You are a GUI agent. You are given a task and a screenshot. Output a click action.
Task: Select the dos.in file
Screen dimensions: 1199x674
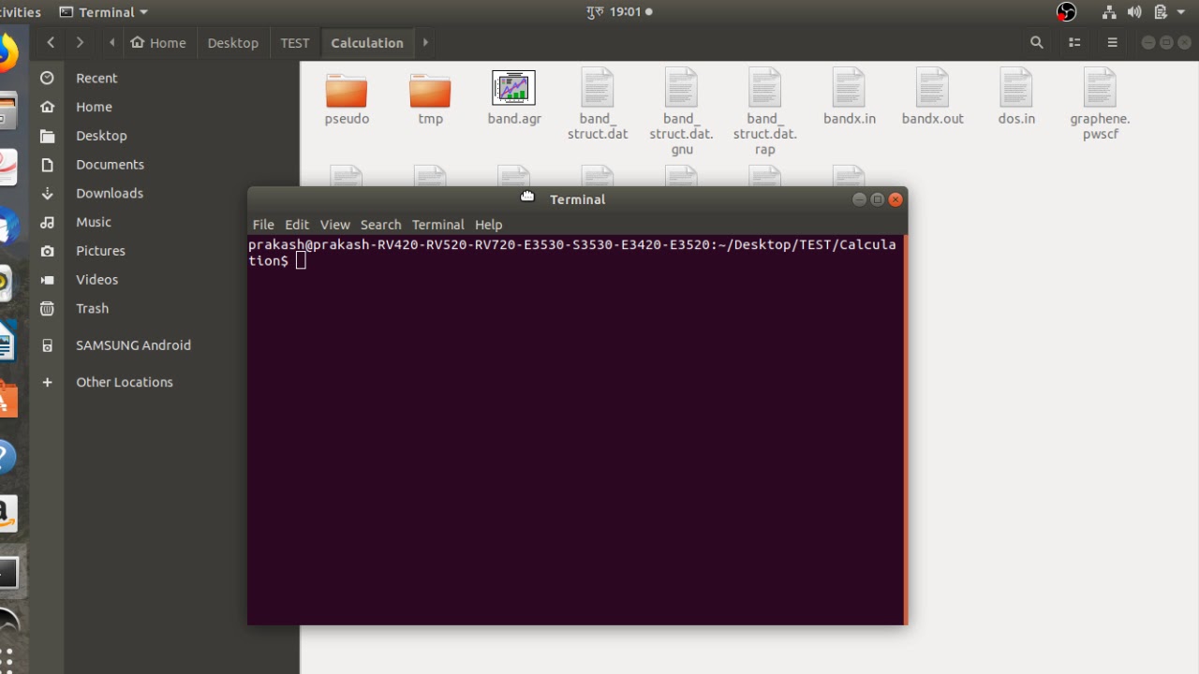coord(1016,96)
